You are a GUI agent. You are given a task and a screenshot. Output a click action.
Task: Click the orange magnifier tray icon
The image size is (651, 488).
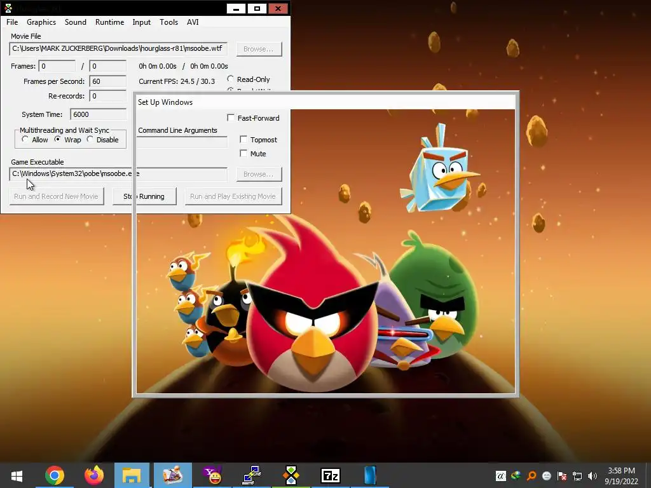[x=531, y=476]
